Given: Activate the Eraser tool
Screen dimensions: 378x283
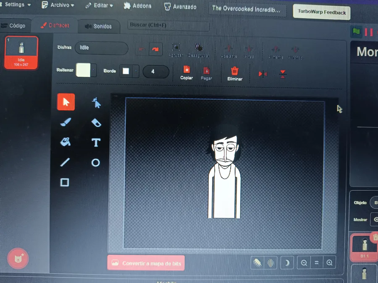Looking at the screenshot, I should pyautogui.click(x=96, y=123).
